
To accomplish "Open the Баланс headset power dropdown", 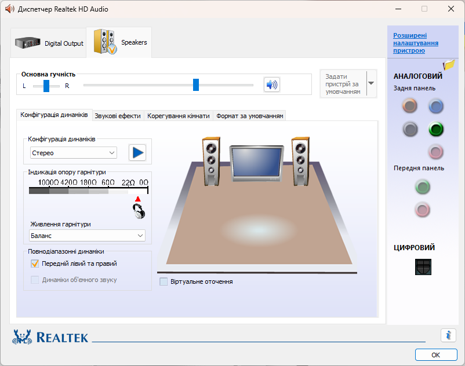I will (87, 236).
